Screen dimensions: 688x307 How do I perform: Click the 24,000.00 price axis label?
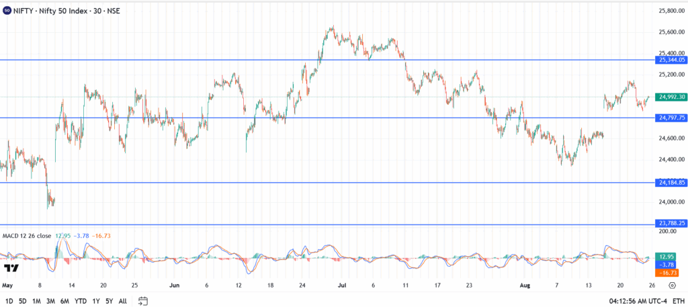point(672,202)
